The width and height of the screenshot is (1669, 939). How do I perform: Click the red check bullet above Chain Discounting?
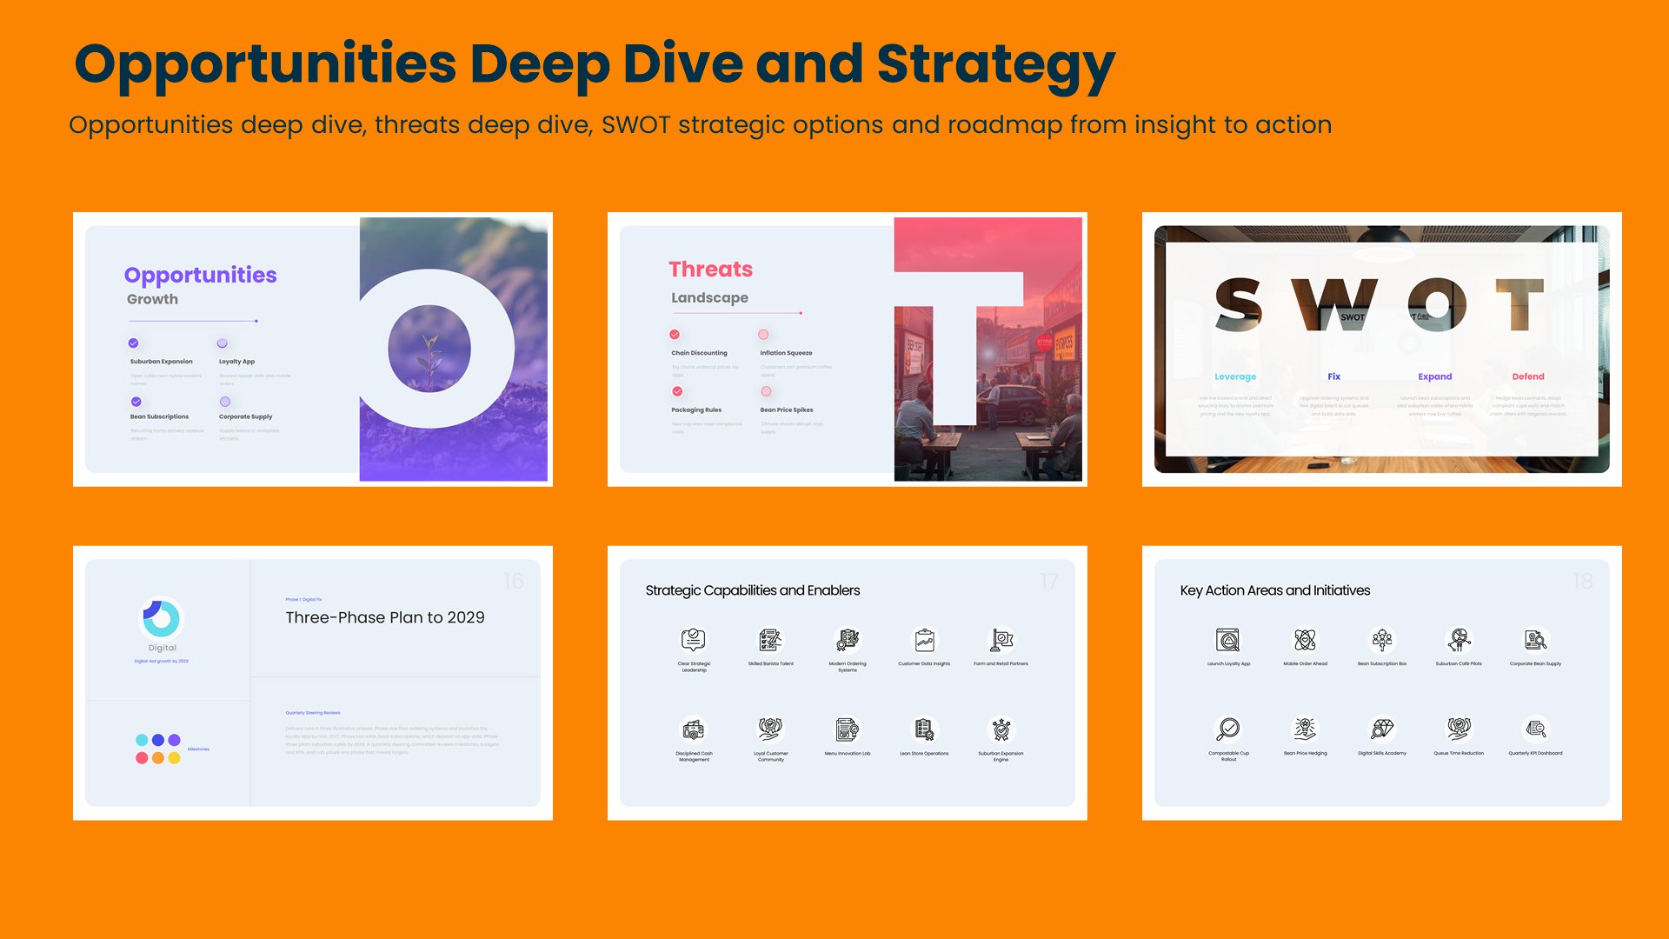click(675, 335)
